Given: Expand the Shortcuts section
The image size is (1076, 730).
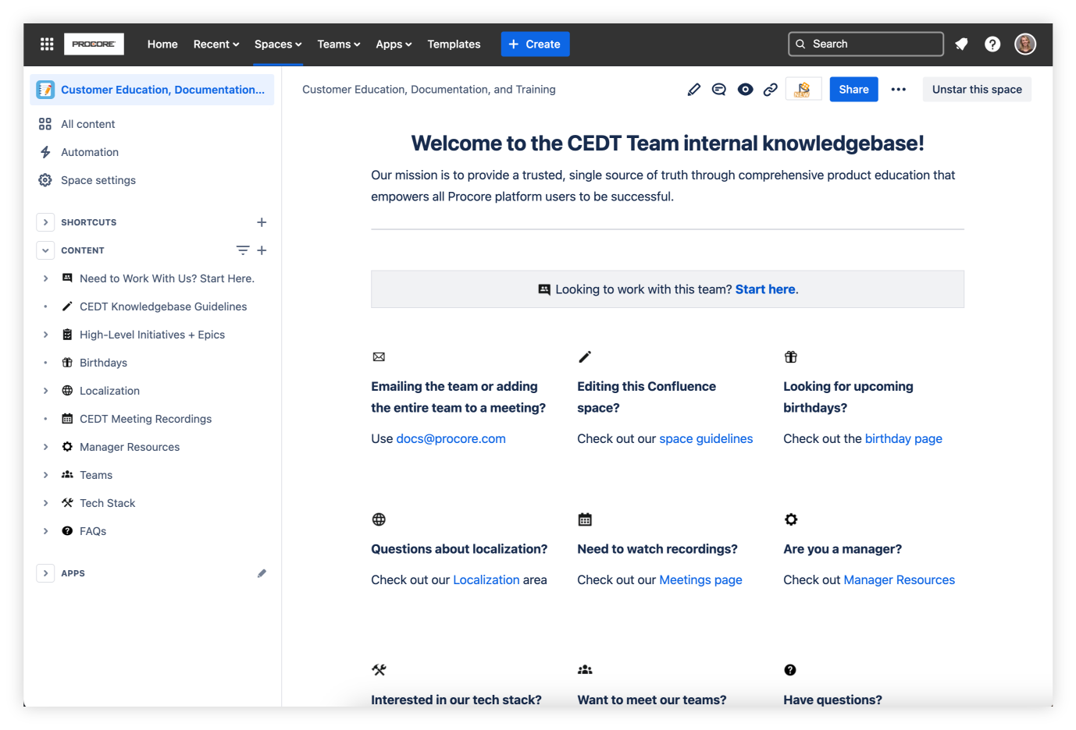Looking at the screenshot, I should point(45,222).
